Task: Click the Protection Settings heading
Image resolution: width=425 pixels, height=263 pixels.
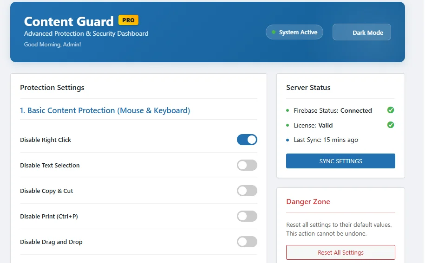Action: click(x=52, y=88)
